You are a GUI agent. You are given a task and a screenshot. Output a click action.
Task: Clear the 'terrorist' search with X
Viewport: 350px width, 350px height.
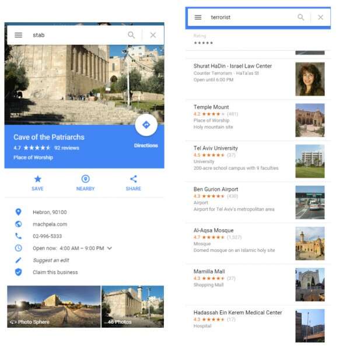(320, 17)
